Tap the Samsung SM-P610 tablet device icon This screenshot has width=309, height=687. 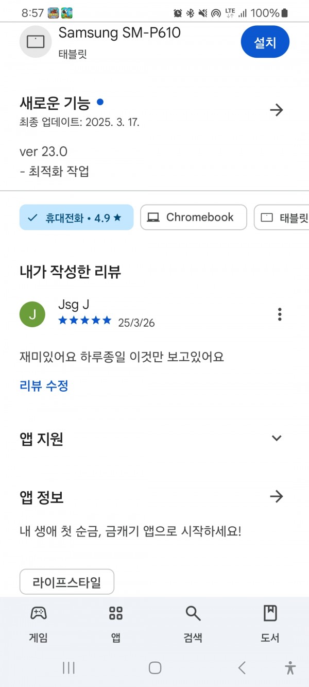(x=36, y=41)
